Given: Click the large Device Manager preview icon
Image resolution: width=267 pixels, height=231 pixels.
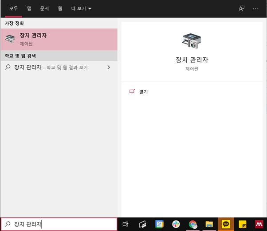Looking at the screenshot, I should pyautogui.click(x=192, y=41).
